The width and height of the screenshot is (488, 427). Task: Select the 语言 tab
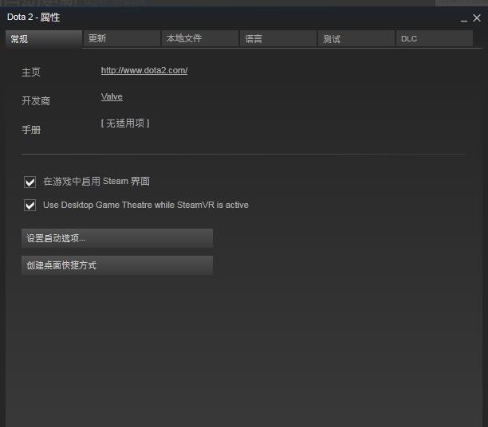pos(278,38)
